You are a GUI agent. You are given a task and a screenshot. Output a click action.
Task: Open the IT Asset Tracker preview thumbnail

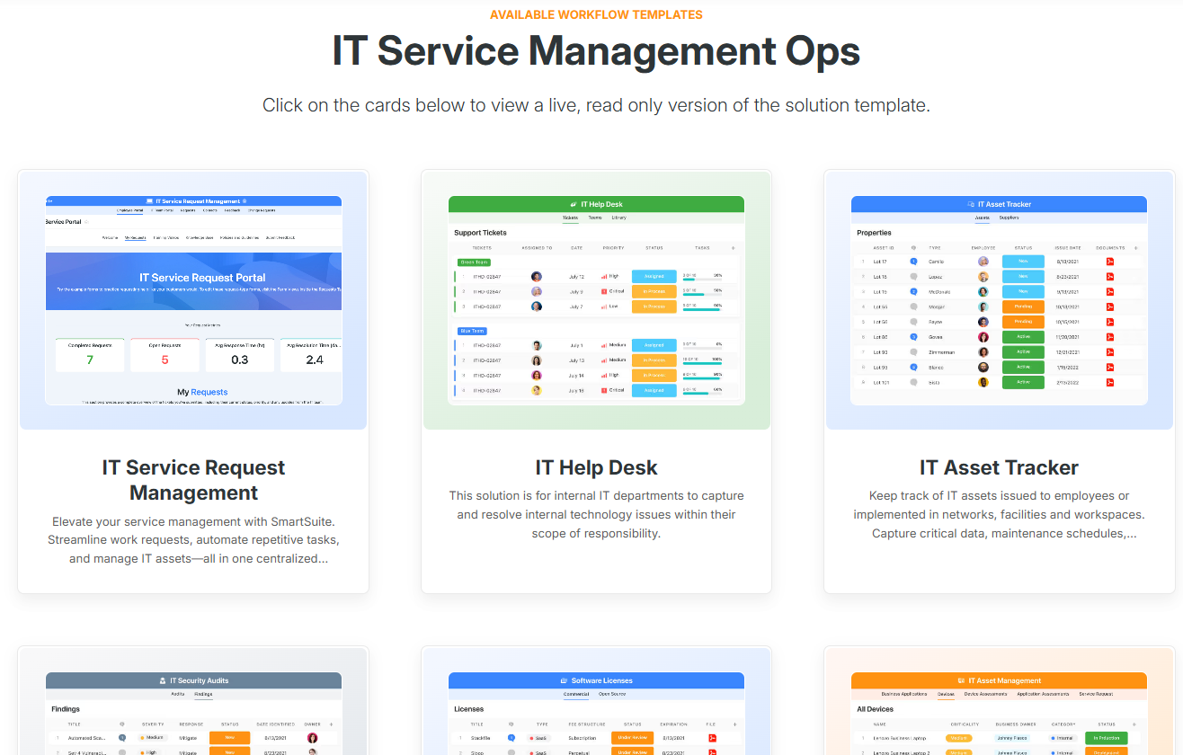pyautogui.click(x=999, y=300)
